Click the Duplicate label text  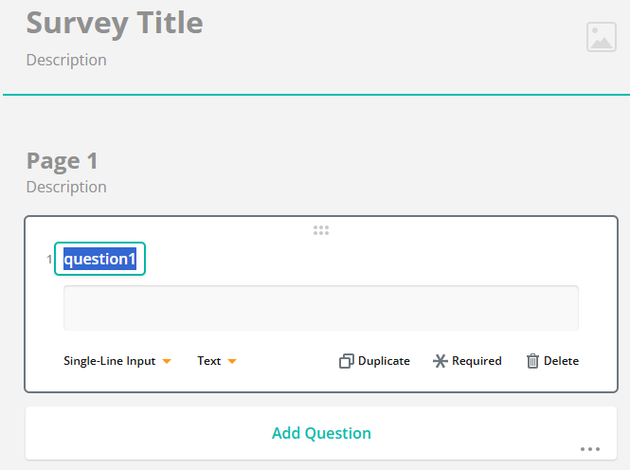click(384, 361)
